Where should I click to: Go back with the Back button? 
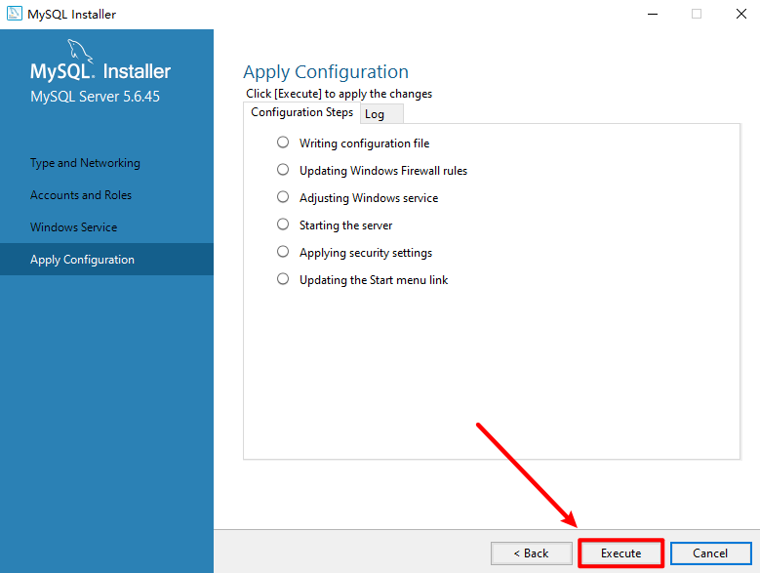point(533,553)
